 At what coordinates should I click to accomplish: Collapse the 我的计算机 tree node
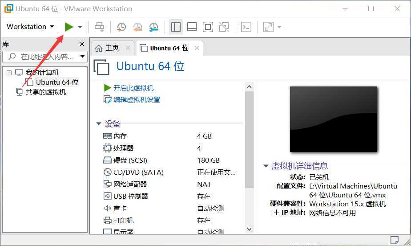9,73
